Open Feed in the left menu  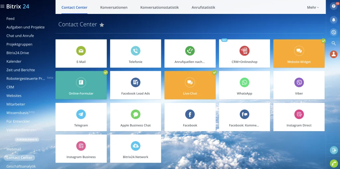pos(10,19)
